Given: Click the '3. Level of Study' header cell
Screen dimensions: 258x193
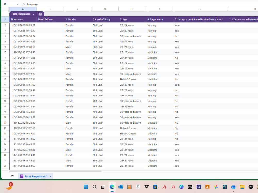Looking at the screenshot, I should (x=105, y=19).
